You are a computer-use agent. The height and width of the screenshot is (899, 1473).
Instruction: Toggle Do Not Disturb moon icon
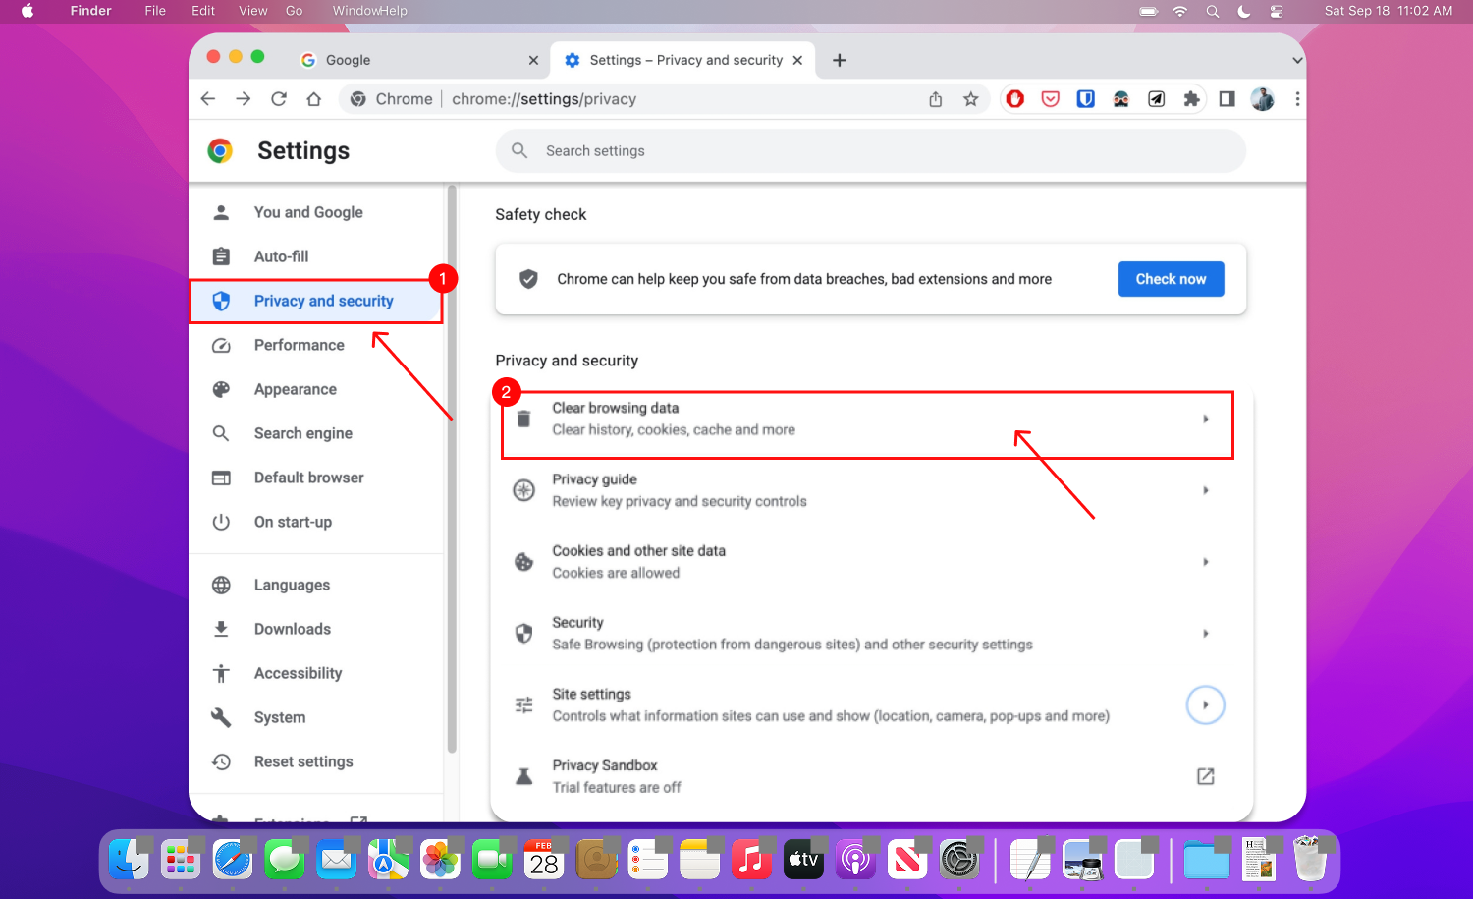coord(1244,11)
